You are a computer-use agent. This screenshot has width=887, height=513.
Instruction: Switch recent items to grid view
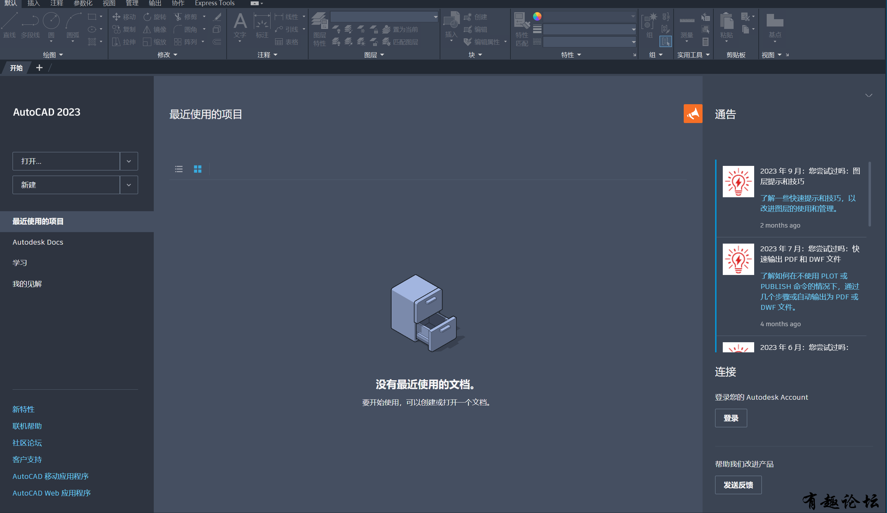(x=197, y=169)
